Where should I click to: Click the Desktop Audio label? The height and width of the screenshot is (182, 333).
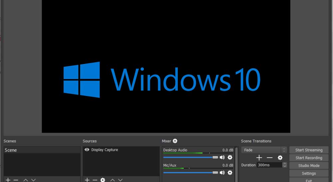click(x=175, y=150)
